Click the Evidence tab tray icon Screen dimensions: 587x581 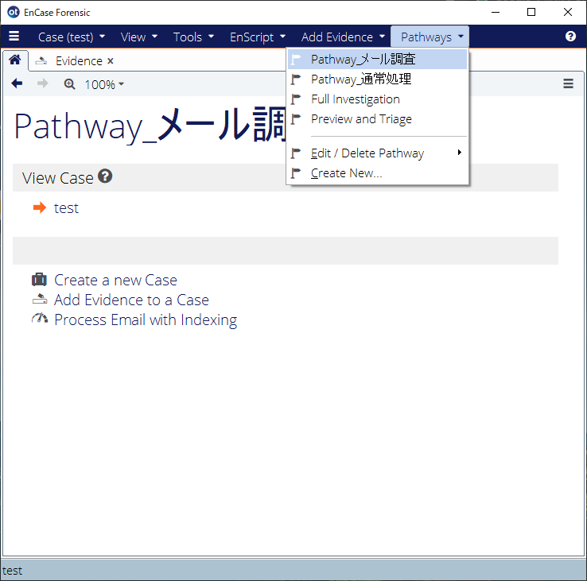(41, 60)
